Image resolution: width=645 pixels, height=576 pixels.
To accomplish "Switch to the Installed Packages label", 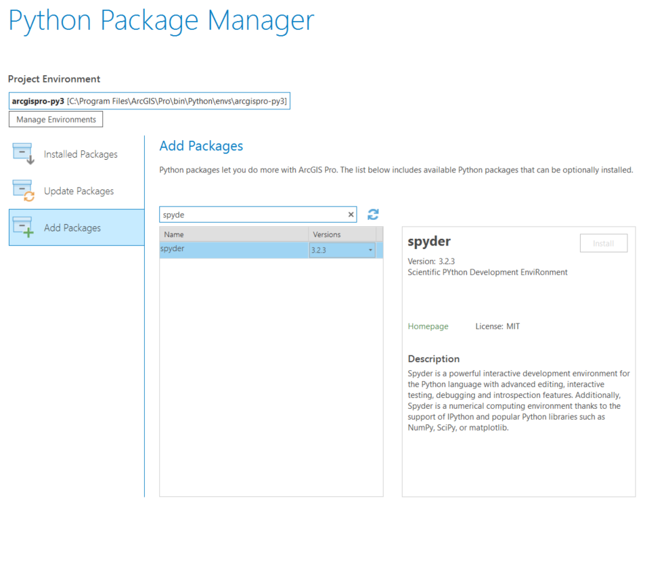I will (81, 154).
